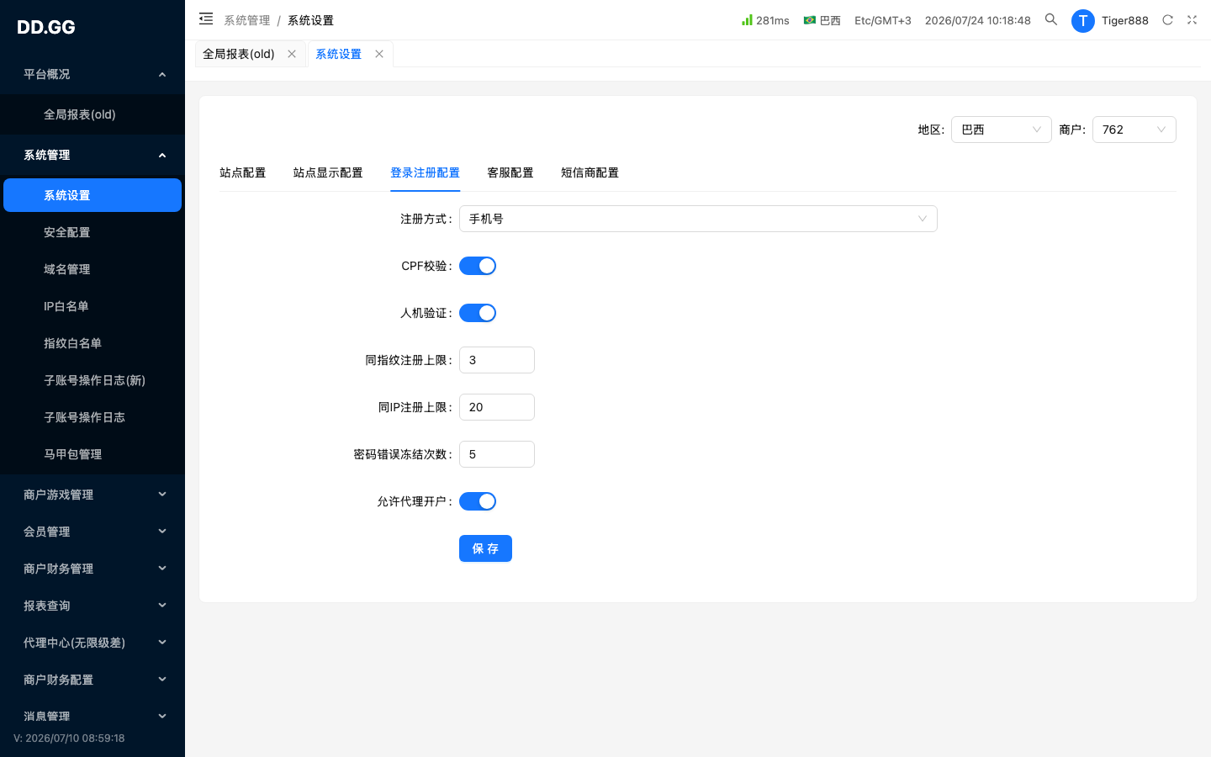Collapse the 平台概况 menu section
Screen dimensions: 1211x757
(93, 74)
